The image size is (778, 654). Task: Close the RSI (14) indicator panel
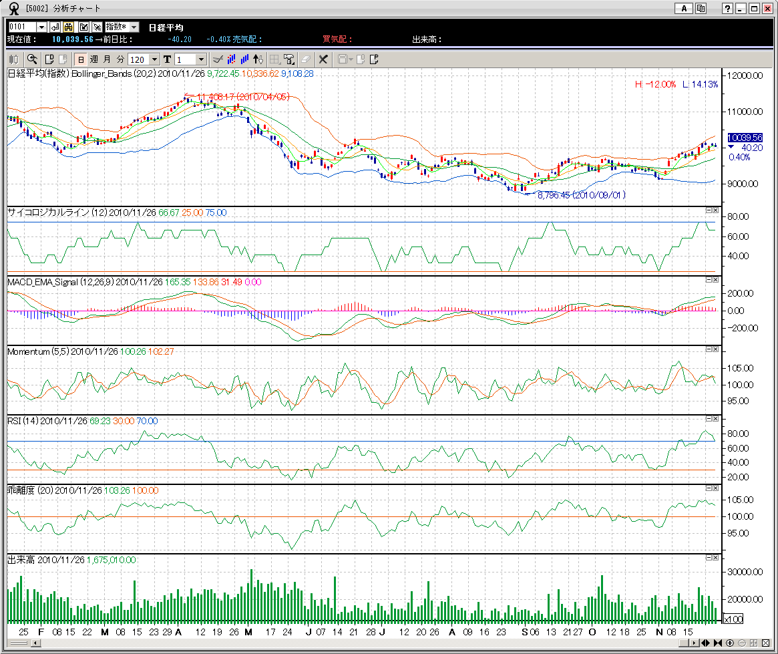pos(716,418)
